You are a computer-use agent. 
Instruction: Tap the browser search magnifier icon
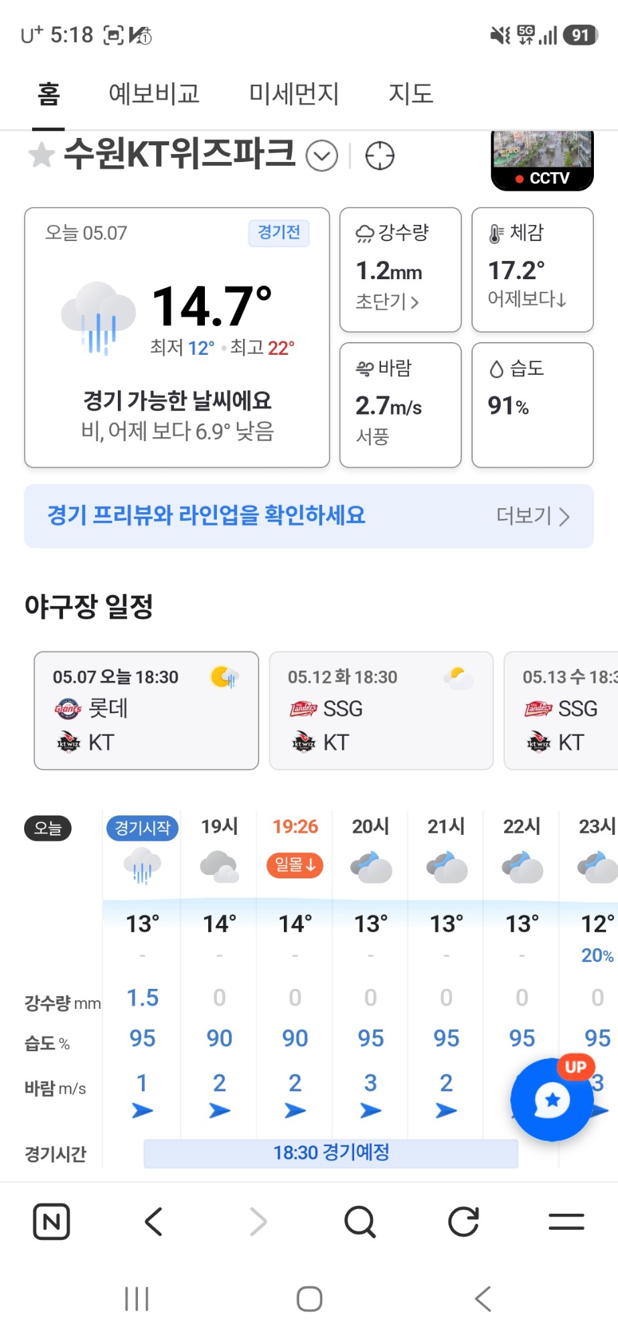360,1222
